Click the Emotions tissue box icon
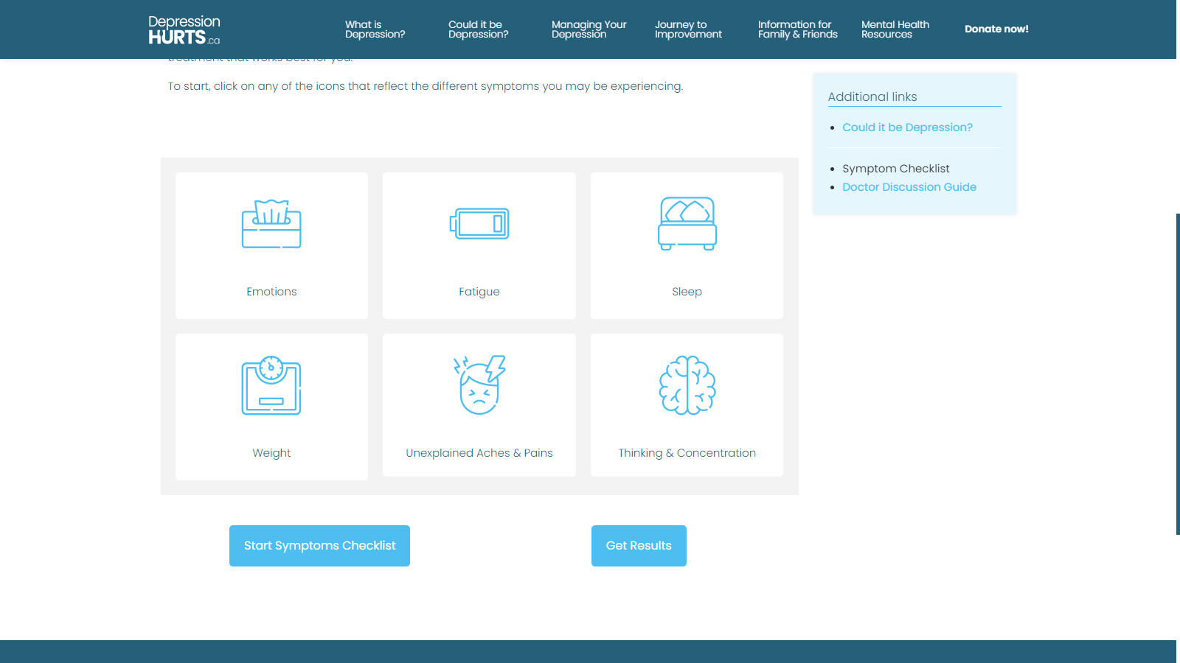 271,224
